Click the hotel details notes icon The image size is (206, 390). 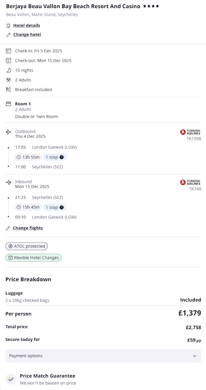click(x=9, y=25)
